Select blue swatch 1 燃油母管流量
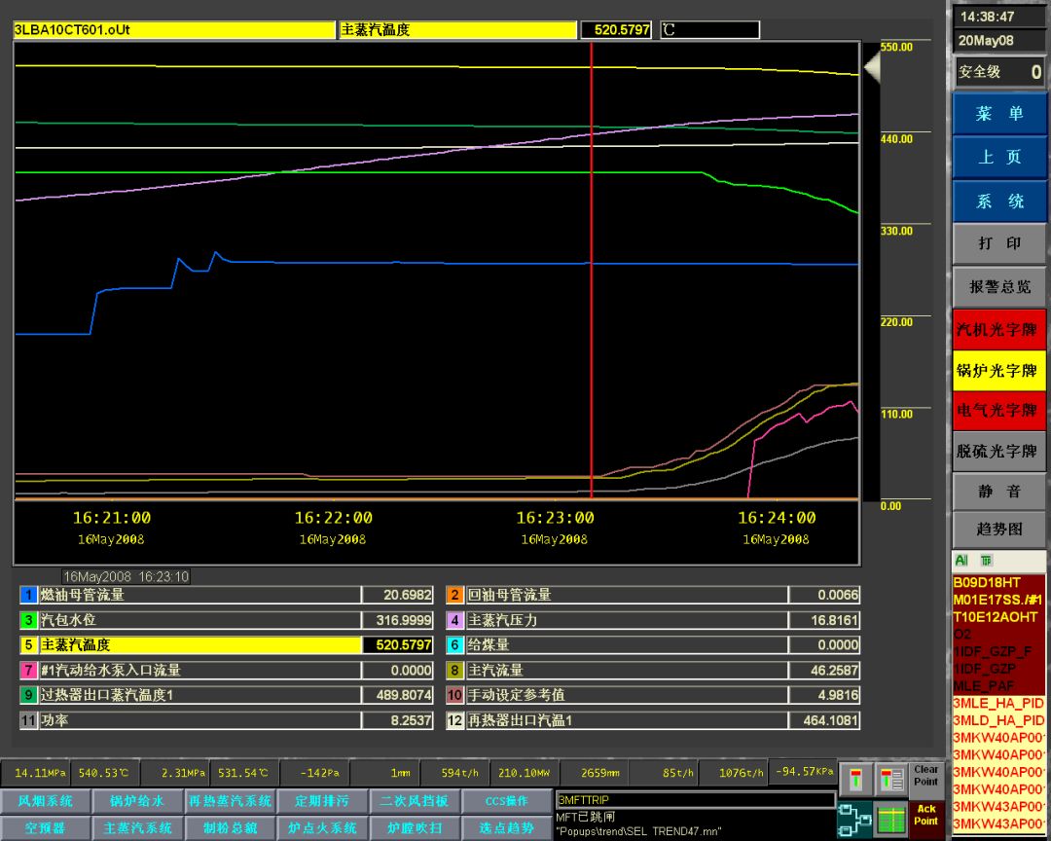Image resolution: width=1051 pixels, height=841 pixels. click(29, 595)
